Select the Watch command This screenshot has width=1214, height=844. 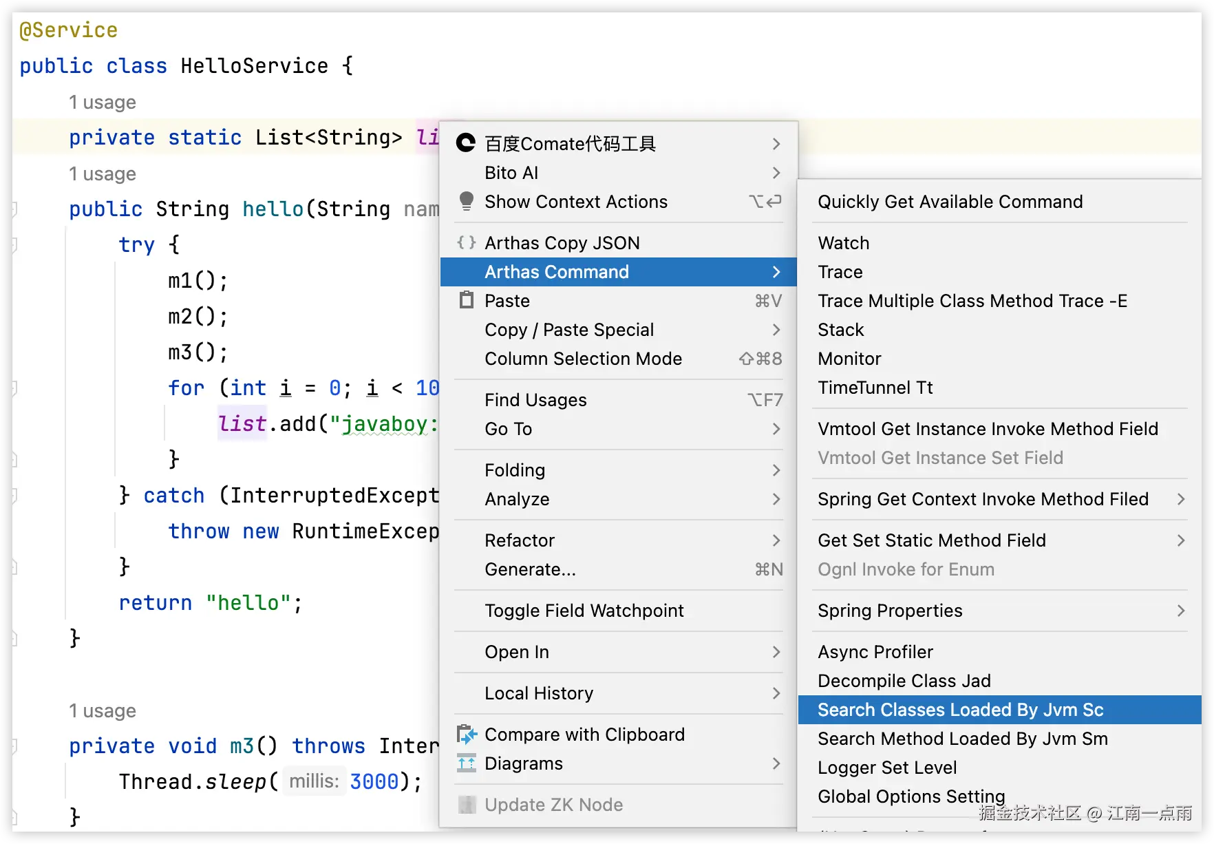coord(843,243)
